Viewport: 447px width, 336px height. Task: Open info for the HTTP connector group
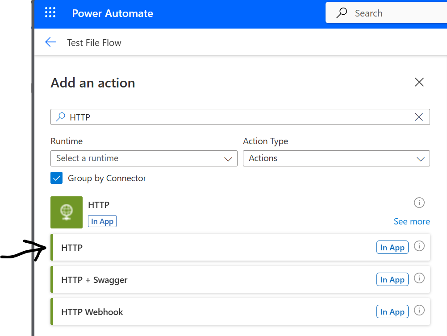click(419, 203)
